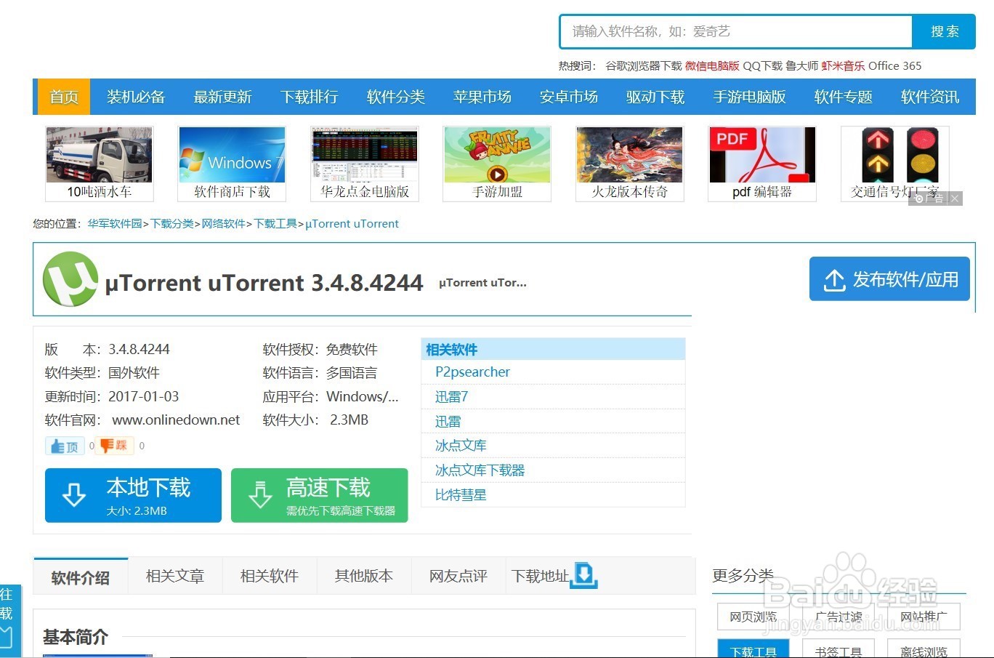Click the 发布软件/应用 upload button
The height and width of the screenshot is (658, 994).
(x=889, y=279)
